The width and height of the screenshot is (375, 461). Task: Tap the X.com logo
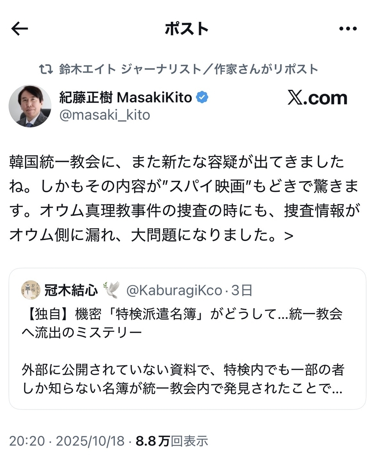pos(317,98)
